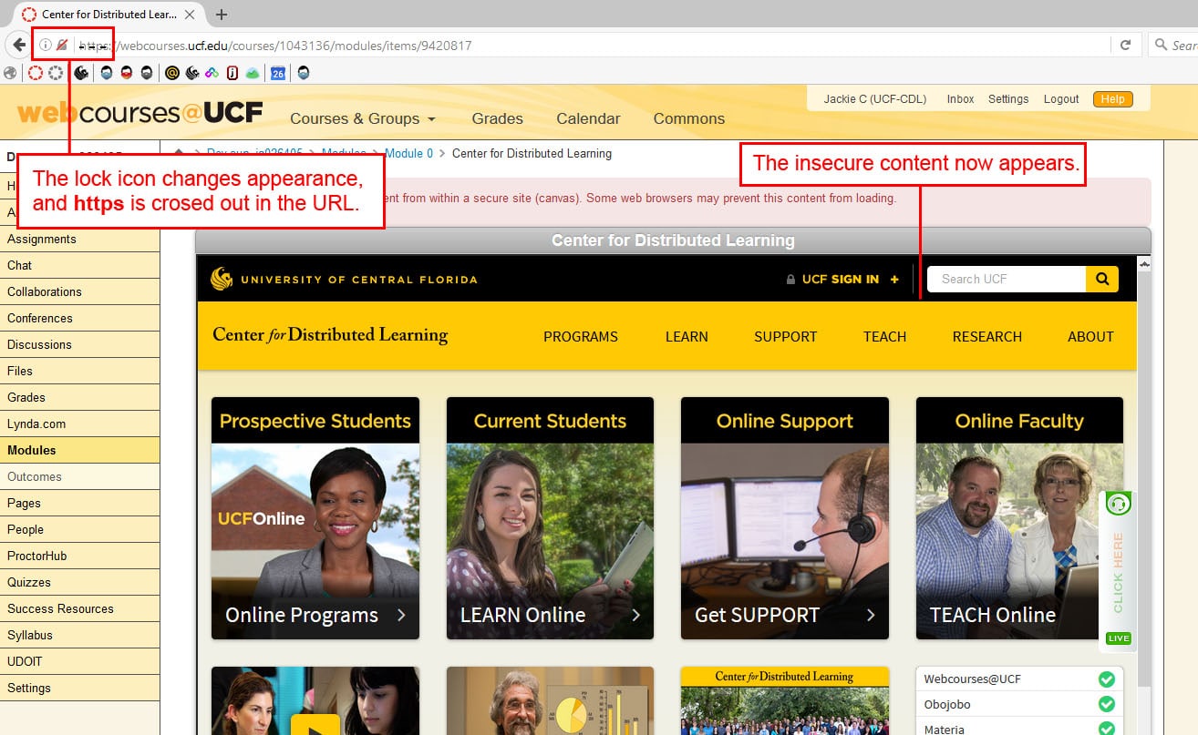Open the Online Support Get SUPPORT card
Viewport: 1198px width, 735px height.
(785, 518)
